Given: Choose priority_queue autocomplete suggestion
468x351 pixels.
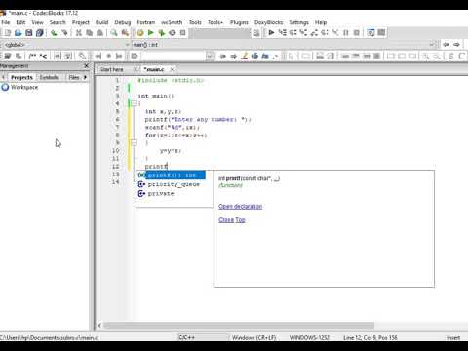Looking at the screenshot, I should (x=174, y=184).
